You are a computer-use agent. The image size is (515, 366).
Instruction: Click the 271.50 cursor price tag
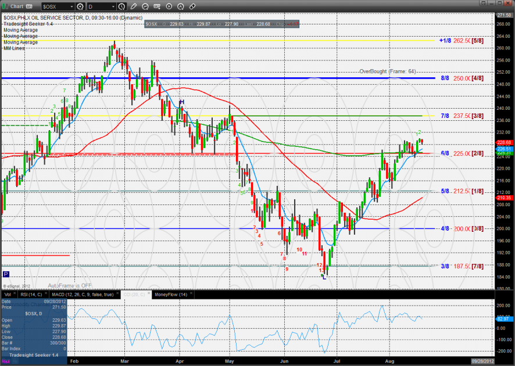click(504, 15)
